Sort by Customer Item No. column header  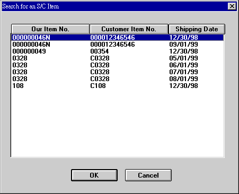coord(129,29)
